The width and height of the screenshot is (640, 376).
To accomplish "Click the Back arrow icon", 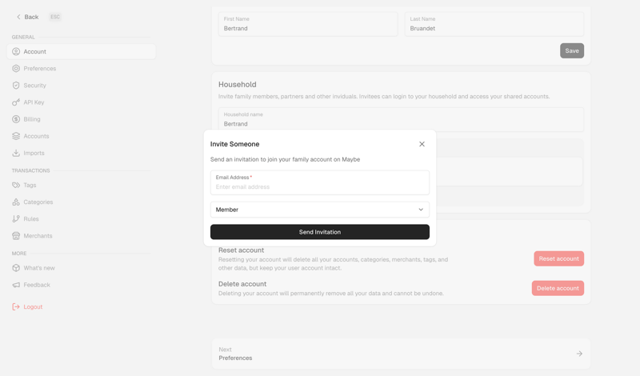I will (x=18, y=17).
